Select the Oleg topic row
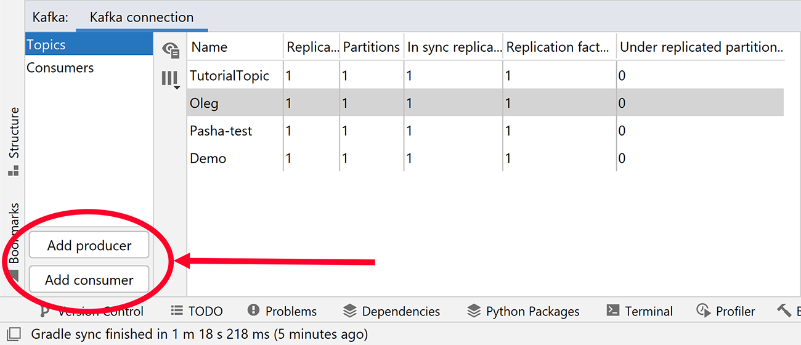801x345 pixels. pyautogui.click(x=486, y=103)
